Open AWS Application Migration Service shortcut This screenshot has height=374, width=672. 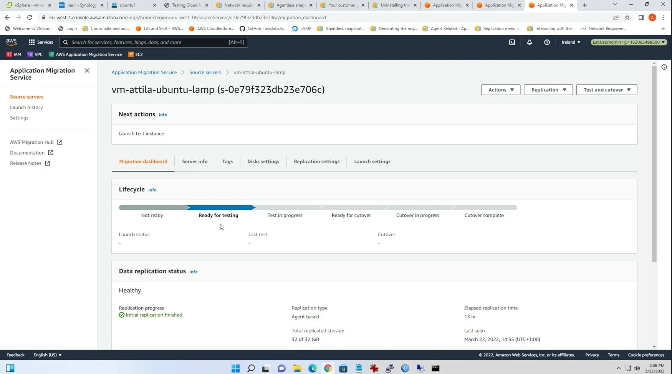[85, 54]
